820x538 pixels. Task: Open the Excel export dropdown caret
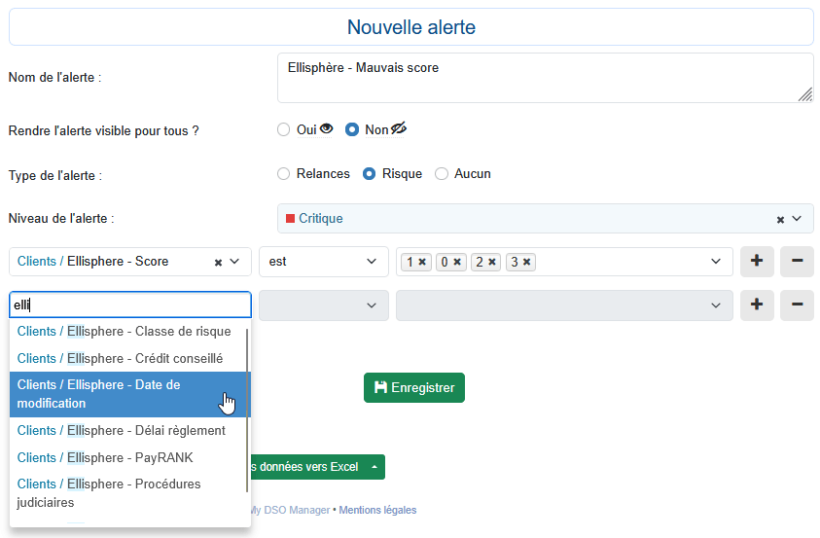point(374,467)
